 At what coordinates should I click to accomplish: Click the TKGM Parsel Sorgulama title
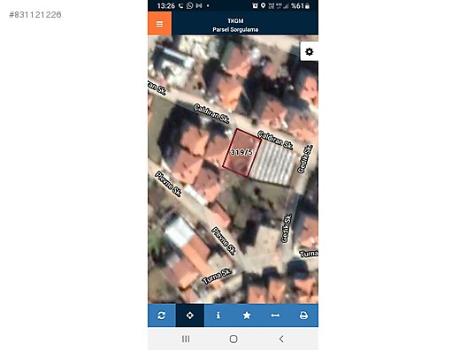235,25
